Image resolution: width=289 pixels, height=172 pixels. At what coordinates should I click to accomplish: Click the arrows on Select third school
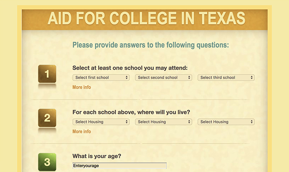[251, 78]
